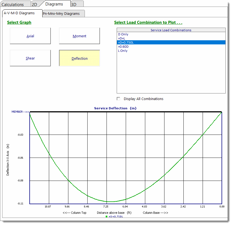The width and height of the screenshot is (232, 225).
Task: Show the Moment diagram
Action: coord(79,36)
